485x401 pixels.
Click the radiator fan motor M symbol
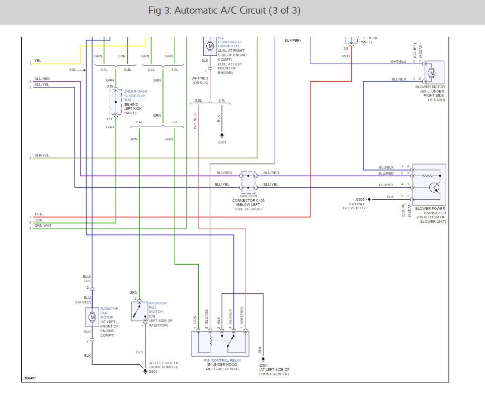92,317
